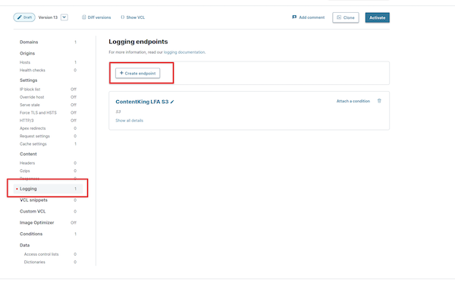Click the Draft pencil badge
455x283 pixels.
point(24,17)
